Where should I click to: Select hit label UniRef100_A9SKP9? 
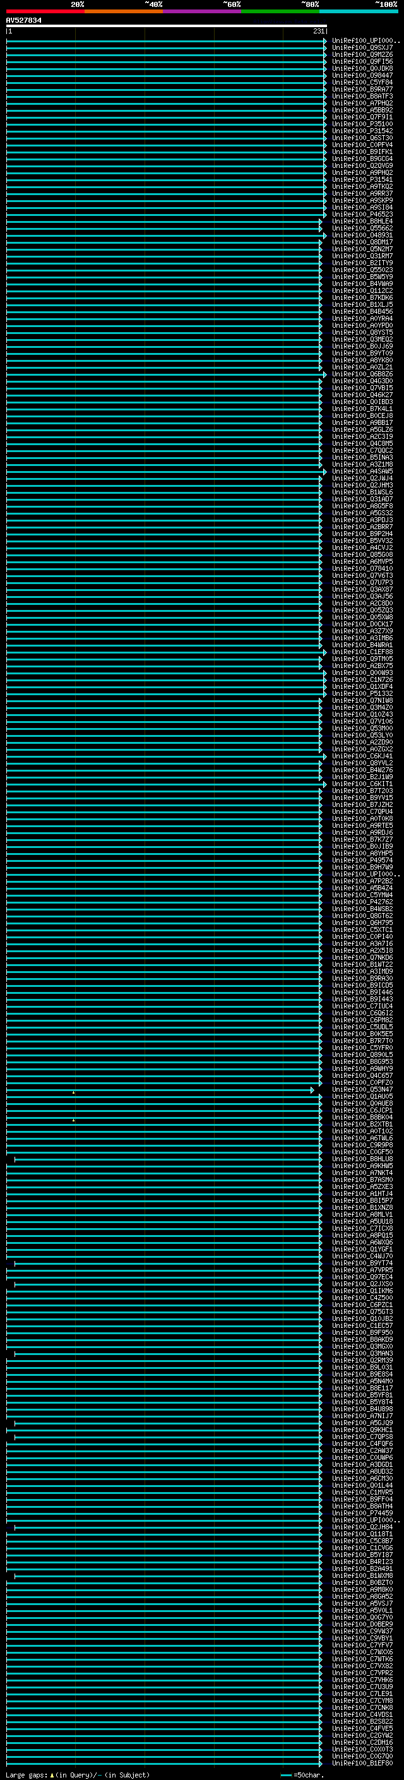coord(362,200)
